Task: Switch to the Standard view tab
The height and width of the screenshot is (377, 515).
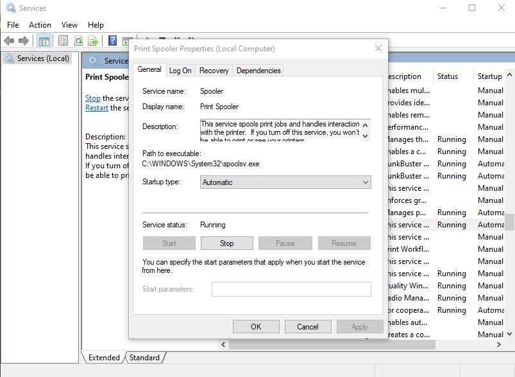Action: [x=144, y=358]
